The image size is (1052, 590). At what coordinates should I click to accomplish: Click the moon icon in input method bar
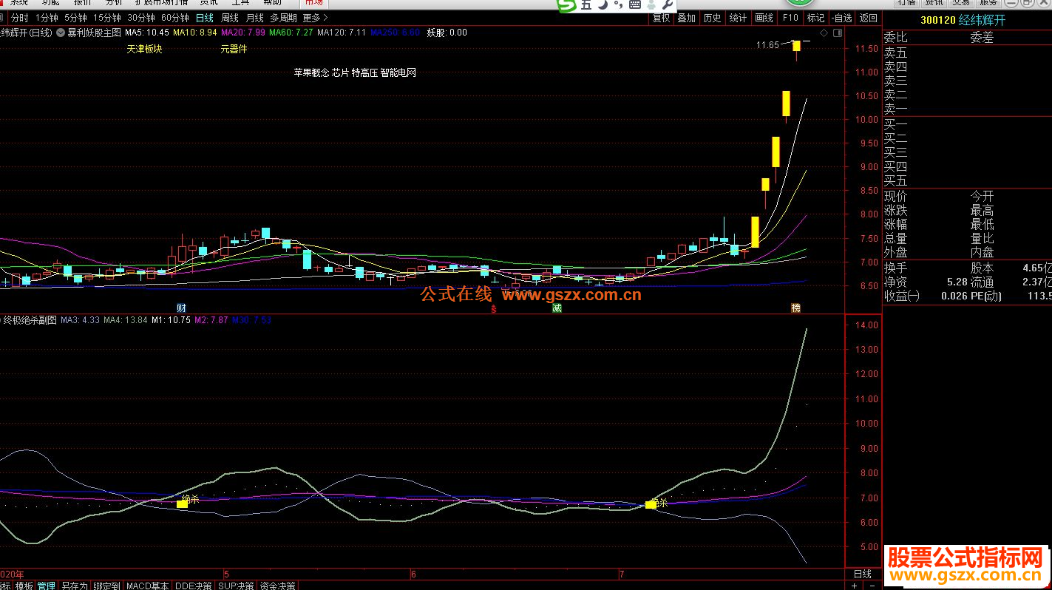click(x=603, y=4)
